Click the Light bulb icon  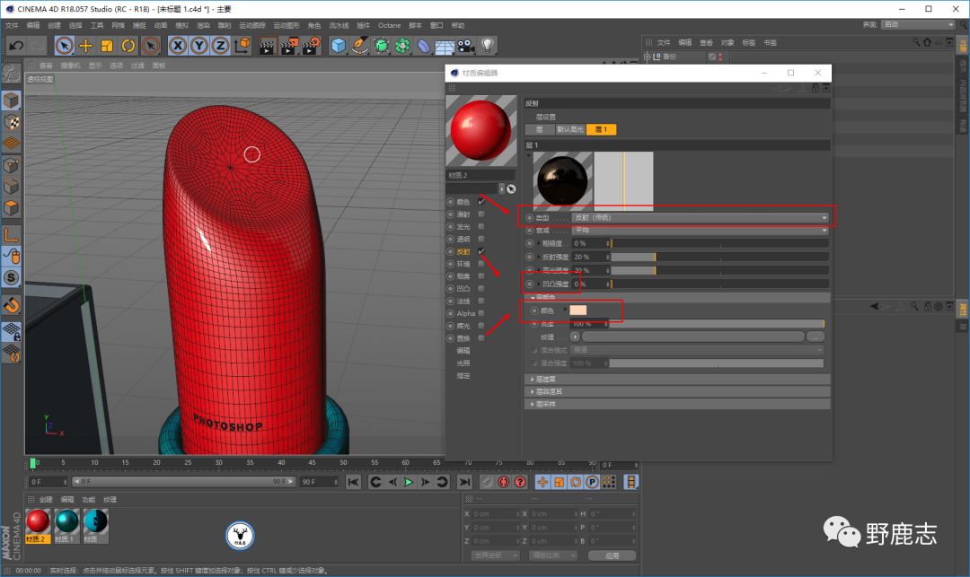[488, 45]
